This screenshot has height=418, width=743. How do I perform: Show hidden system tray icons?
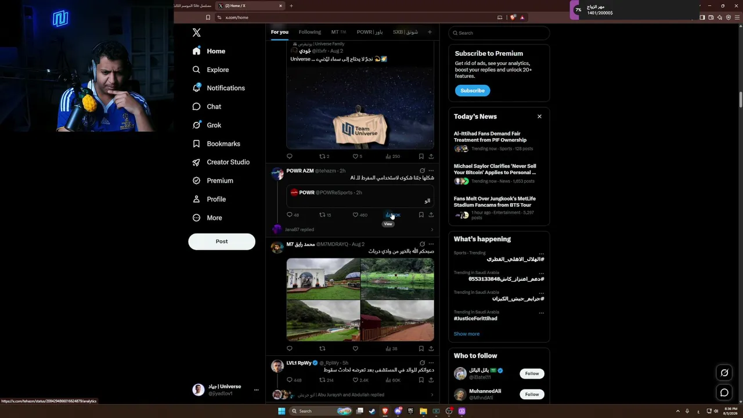coord(677,411)
